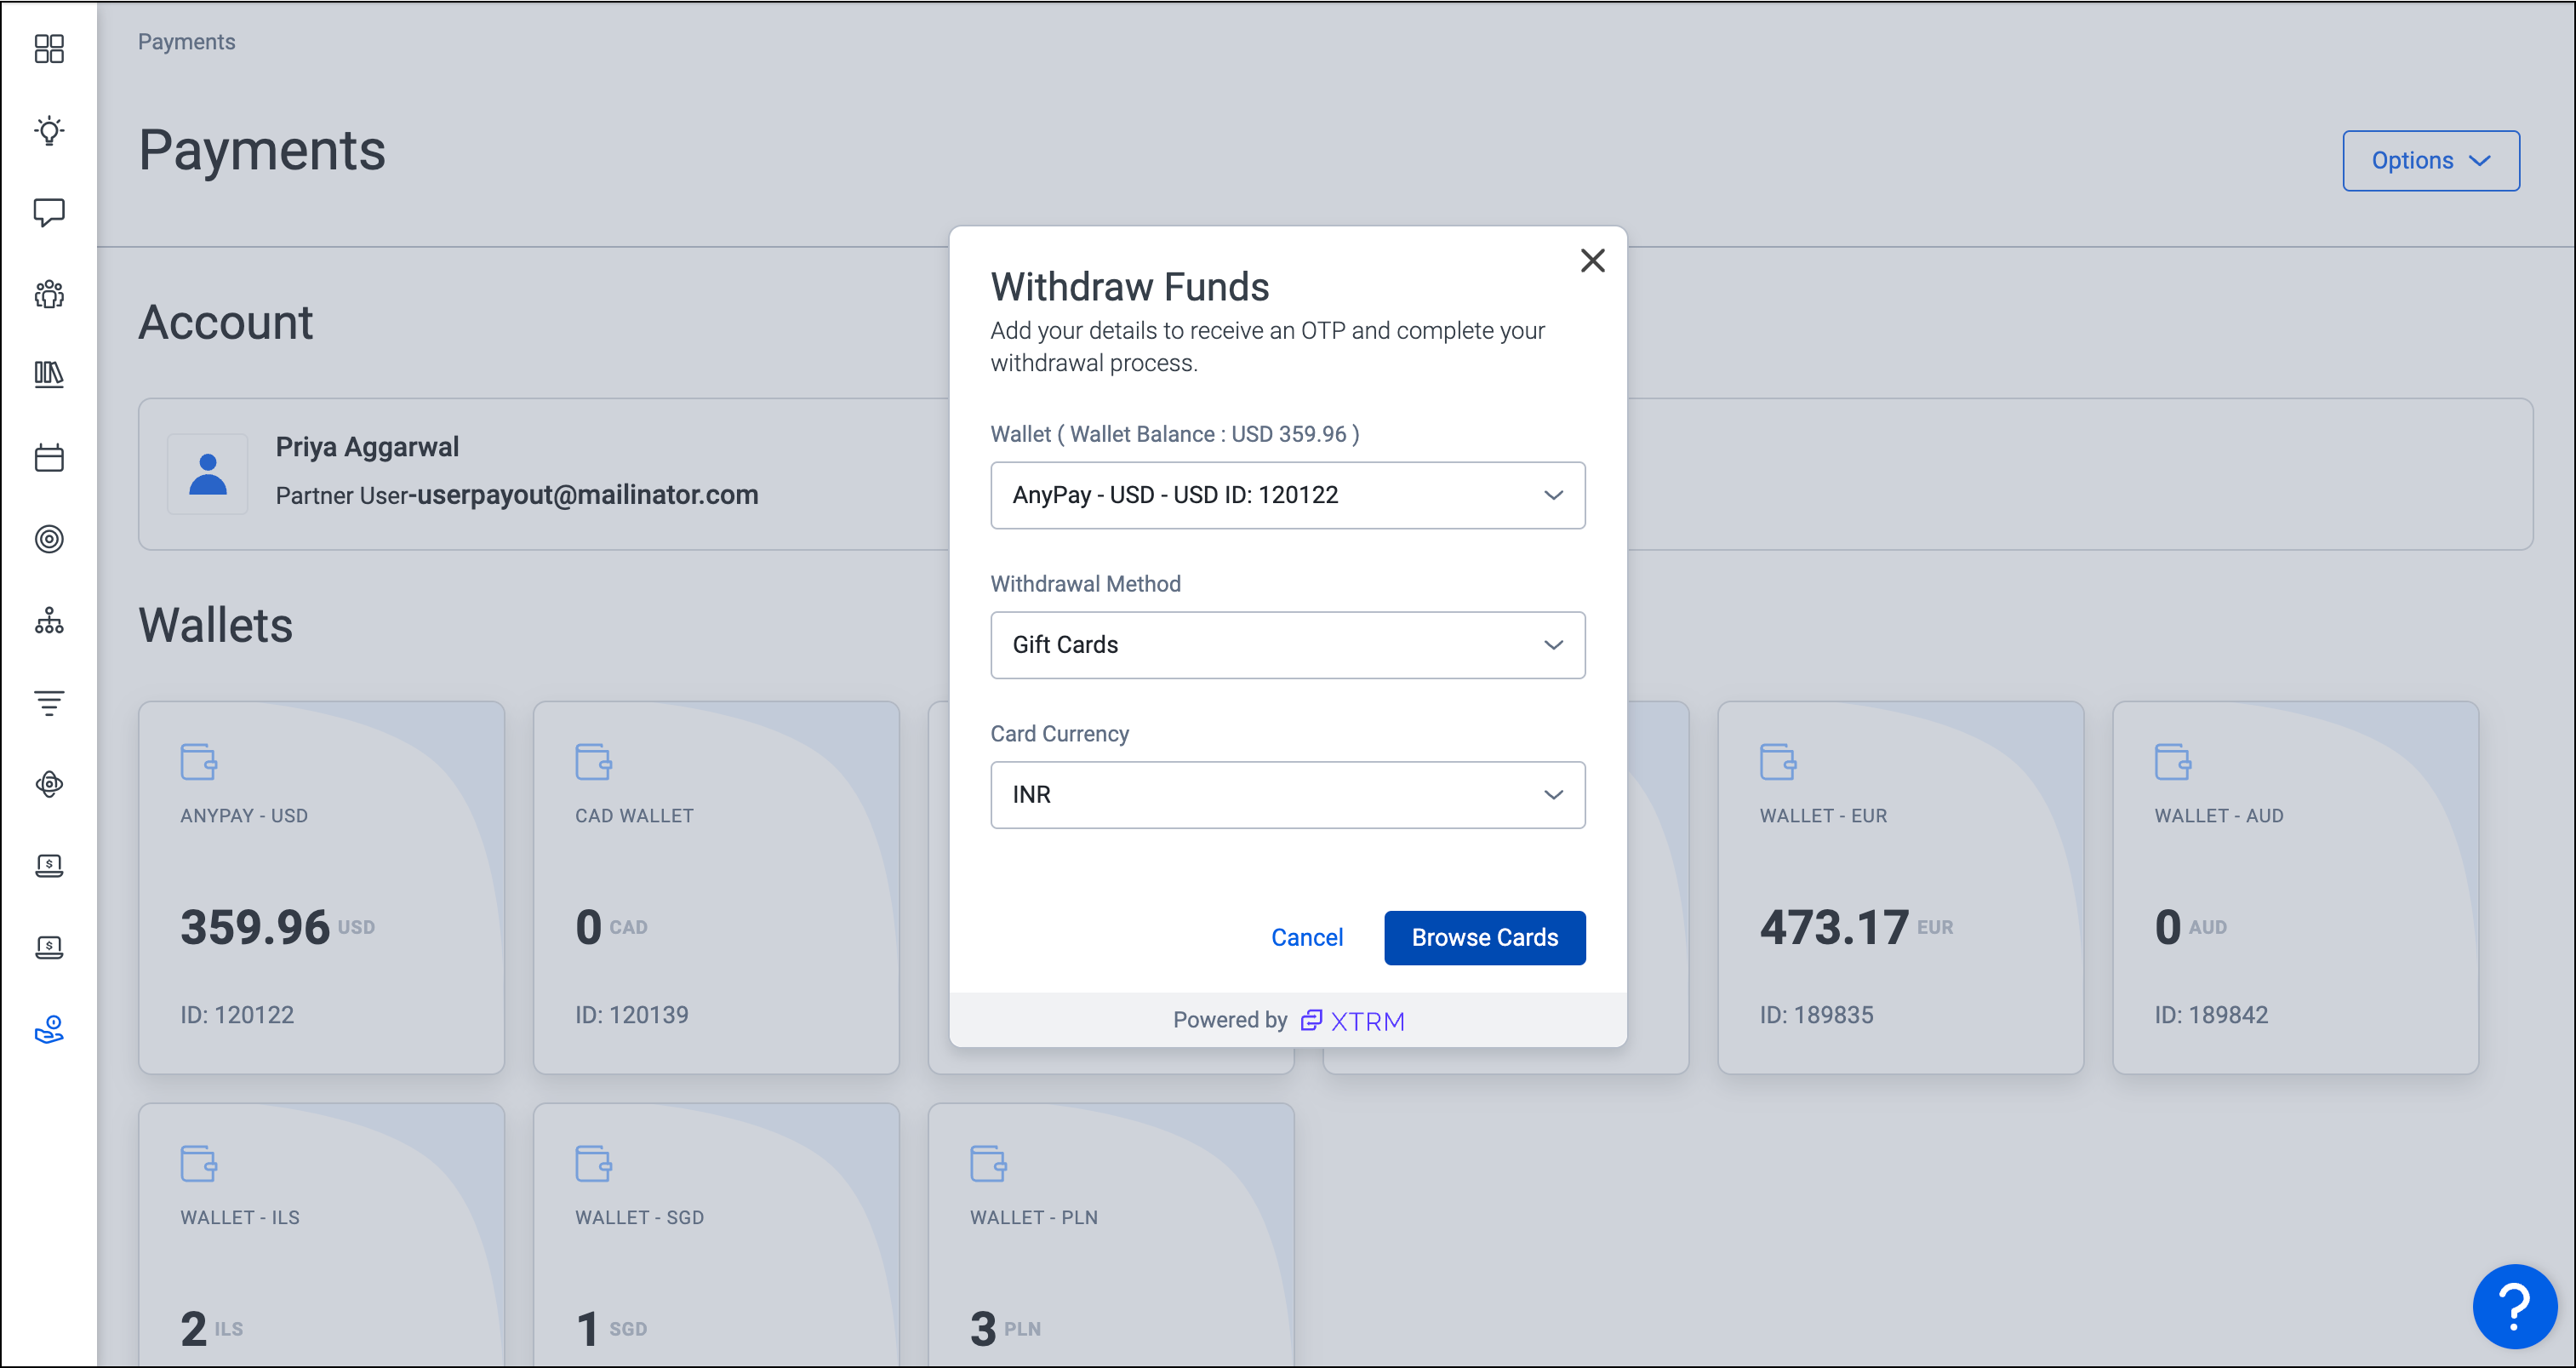Click the blue help question mark button
This screenshot has height=1368, width=2576.
(x=2514, y=1306)
